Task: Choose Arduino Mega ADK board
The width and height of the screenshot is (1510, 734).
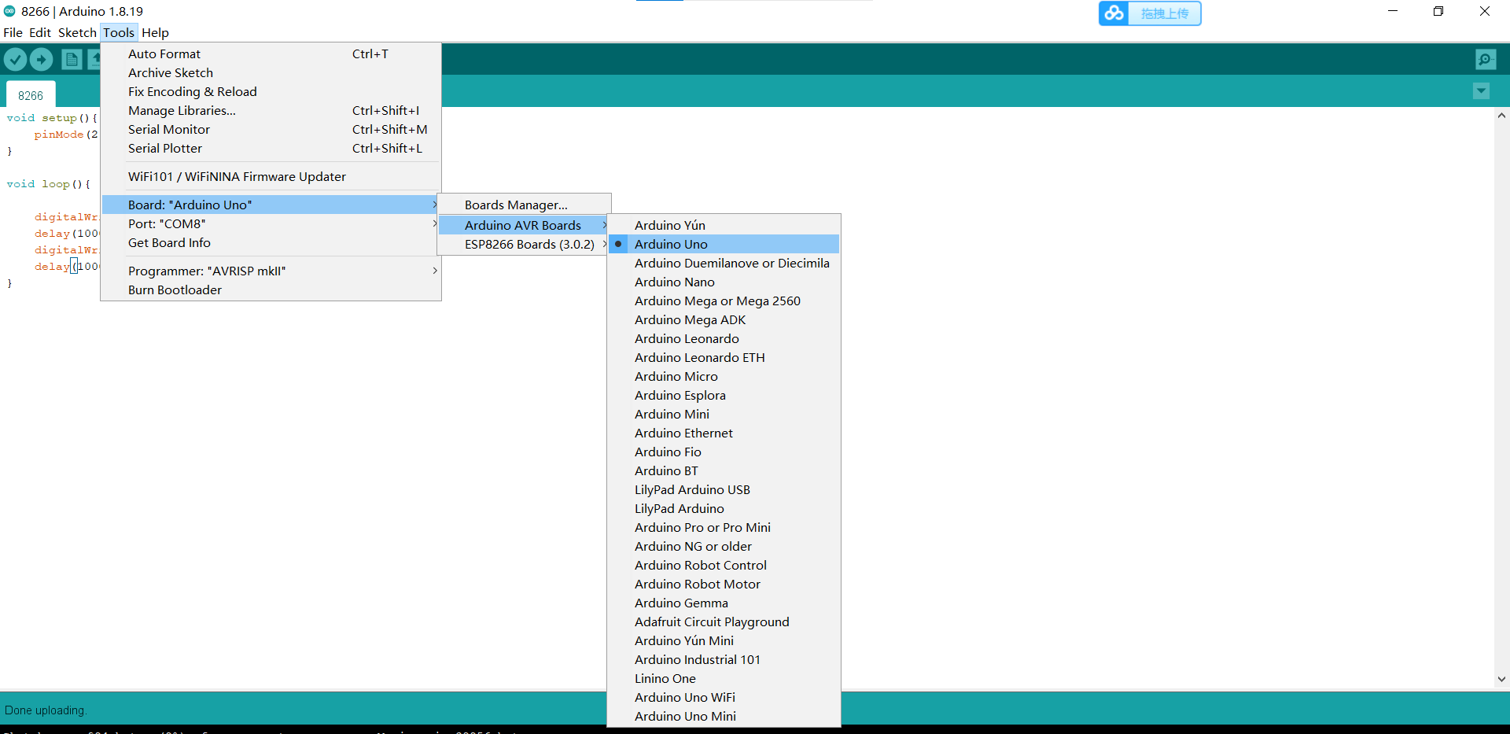Action: [x=724, y=319]
